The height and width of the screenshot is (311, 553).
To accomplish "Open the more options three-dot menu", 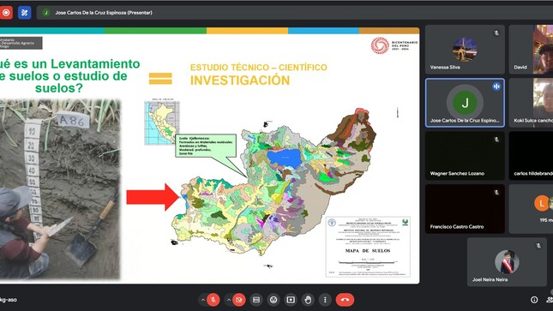I will tap(325, 300).
